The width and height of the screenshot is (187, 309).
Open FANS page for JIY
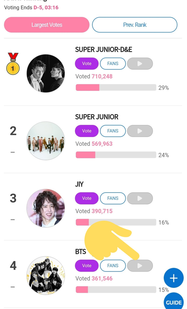(x=113, y=198)
